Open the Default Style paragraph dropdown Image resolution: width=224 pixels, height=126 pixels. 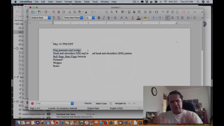[x=49, y=18]
